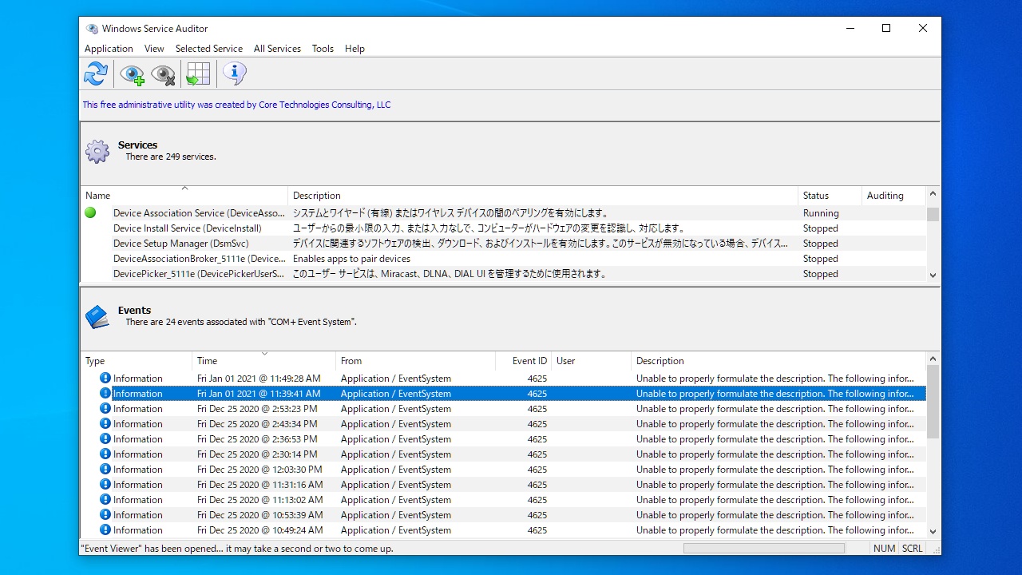Click the status bar progress bar

(764, 549)
